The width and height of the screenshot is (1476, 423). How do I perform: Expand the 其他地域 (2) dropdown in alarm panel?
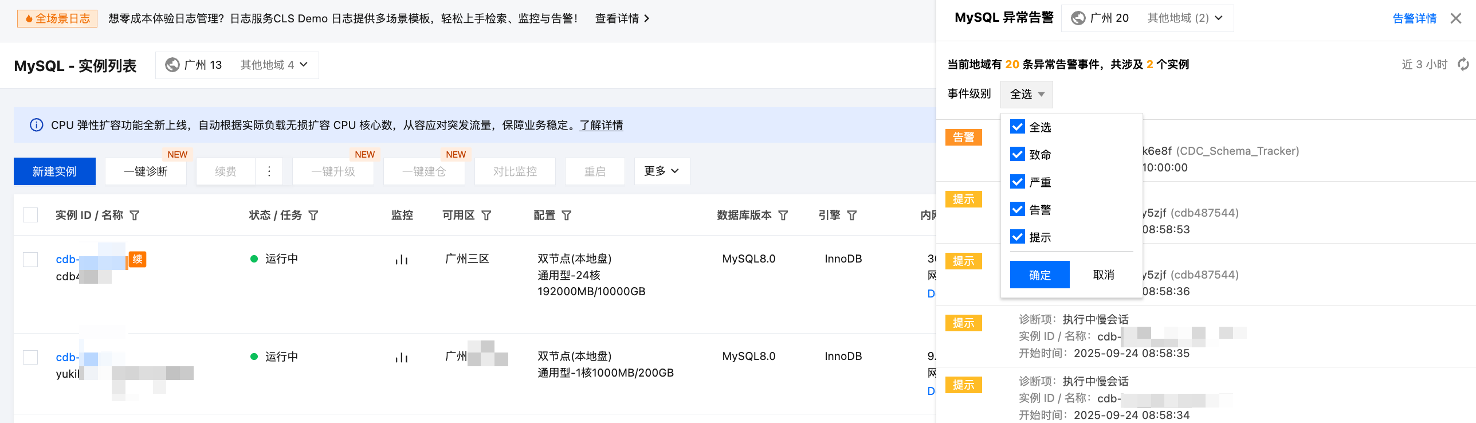[1185, 18]
